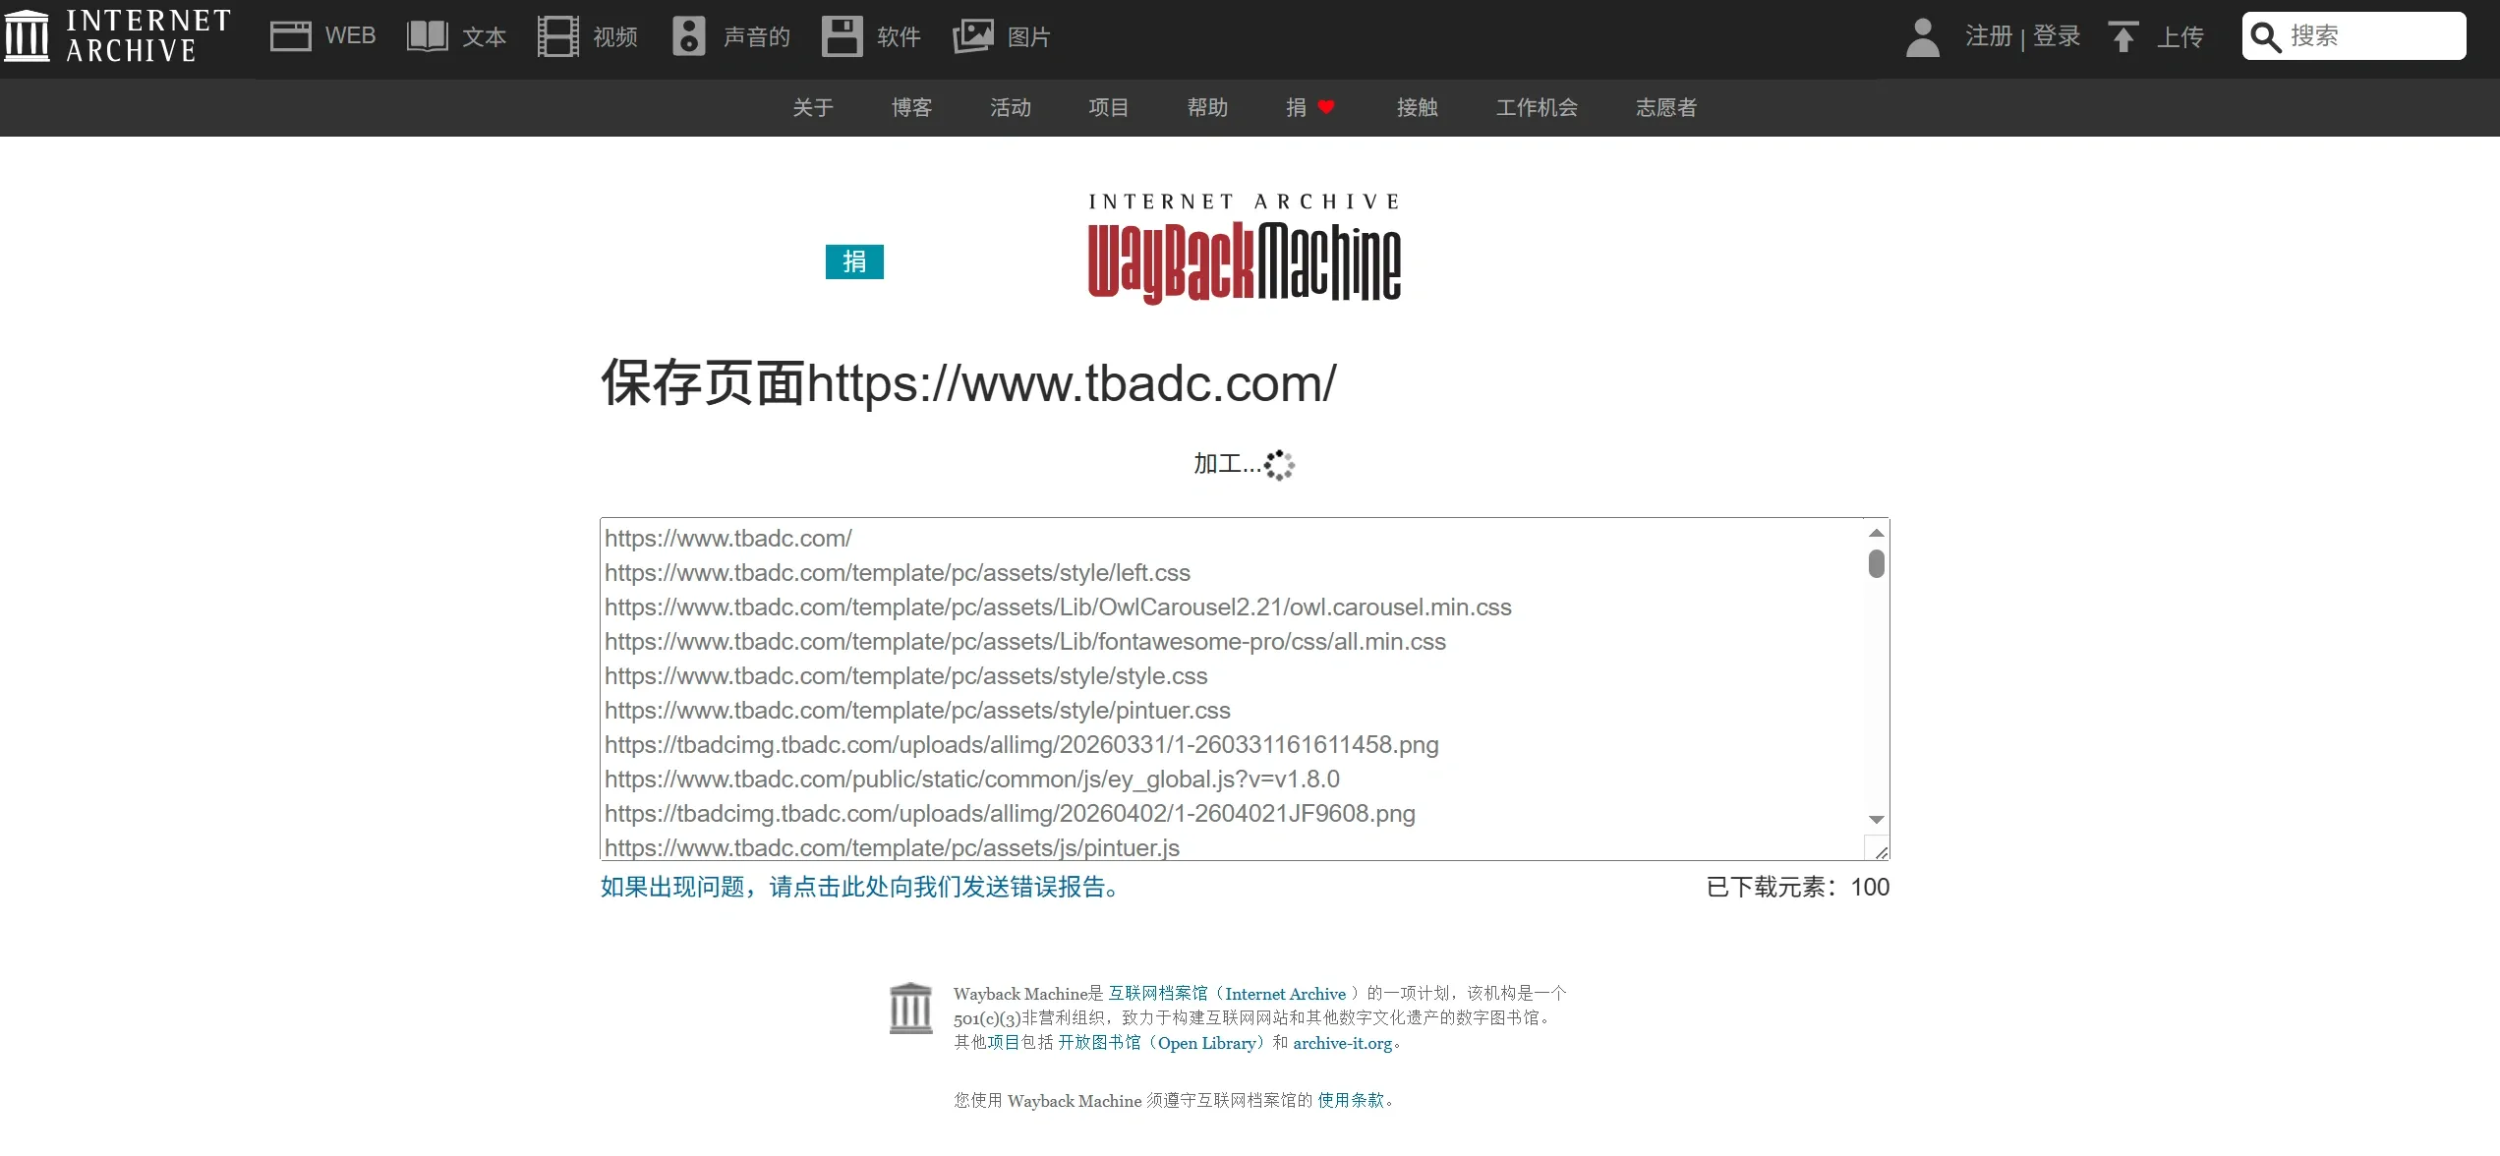Open the 活动 menu item
This screenshot has height=1156, width=2500.
coord(1010,107)
